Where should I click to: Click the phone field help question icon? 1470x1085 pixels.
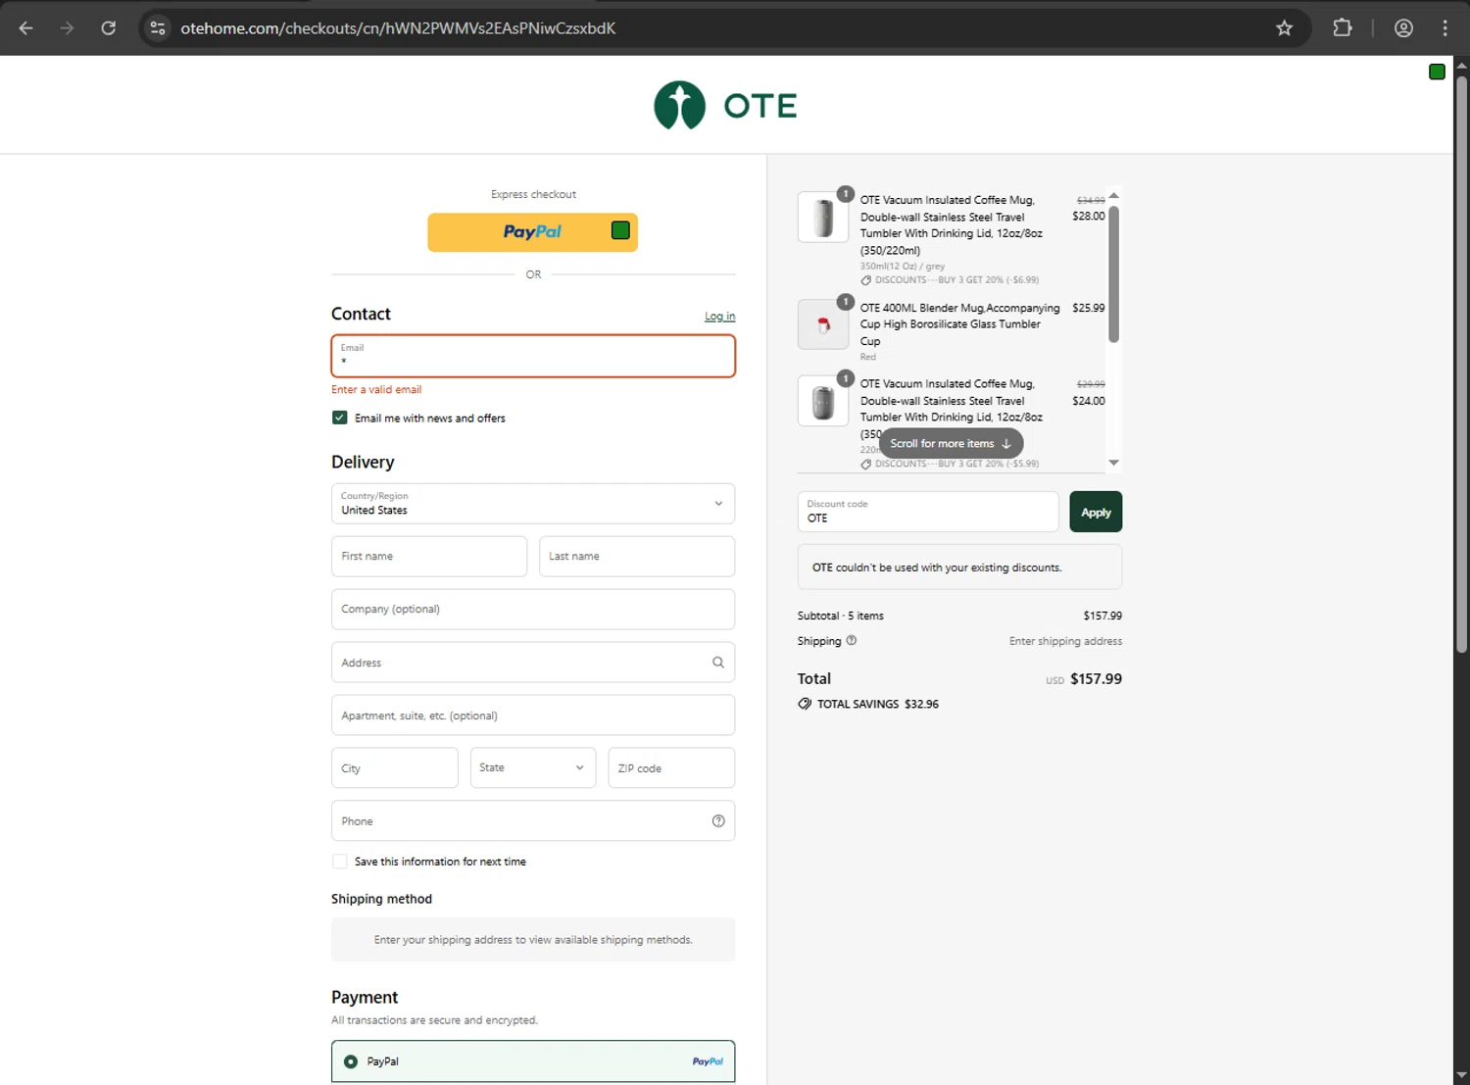pos(718,821)
